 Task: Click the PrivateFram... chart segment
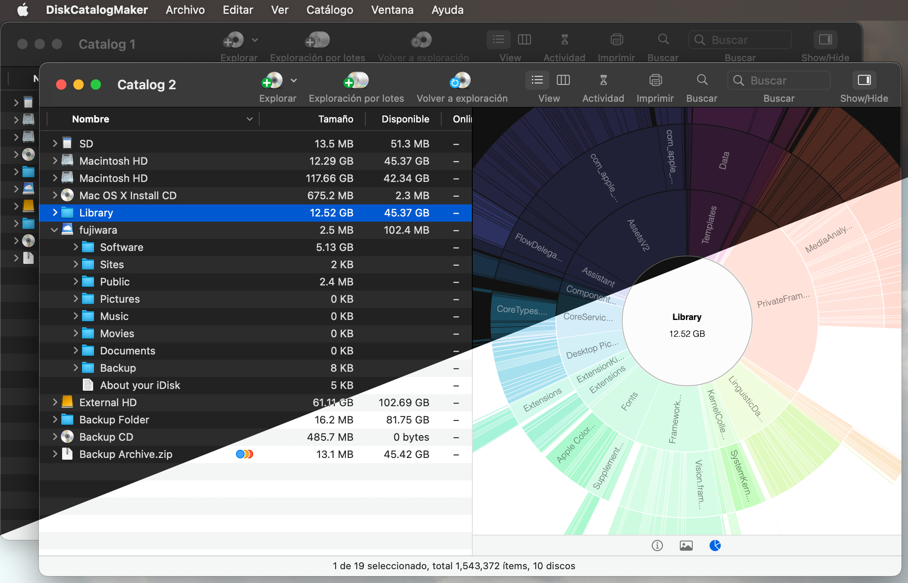click(783, 300)
